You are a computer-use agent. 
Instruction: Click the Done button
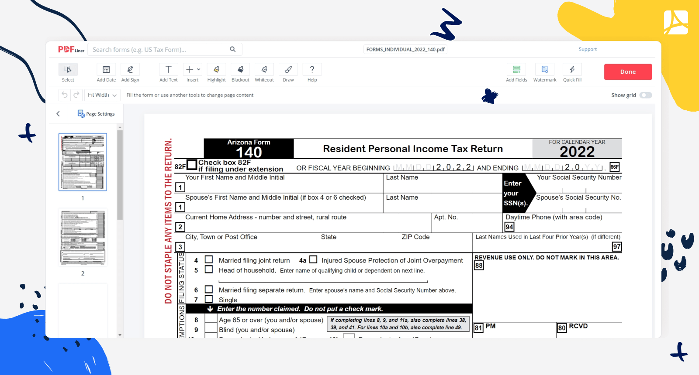(628, 72)
